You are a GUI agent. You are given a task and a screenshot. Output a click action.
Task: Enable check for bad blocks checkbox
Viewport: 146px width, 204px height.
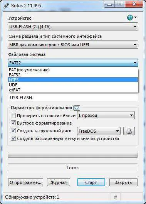pyautogui.click(x=13, y=115)
